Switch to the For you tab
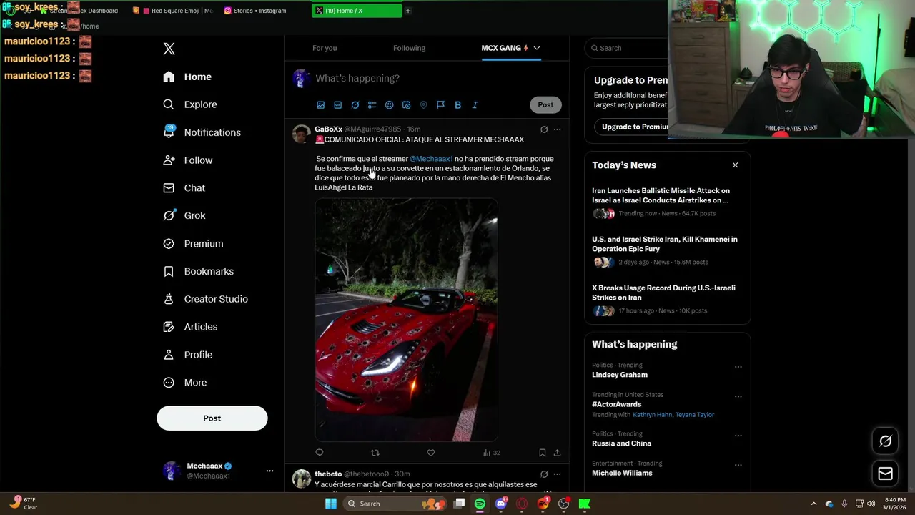915x515 pixels. click(x=325, y=48)
